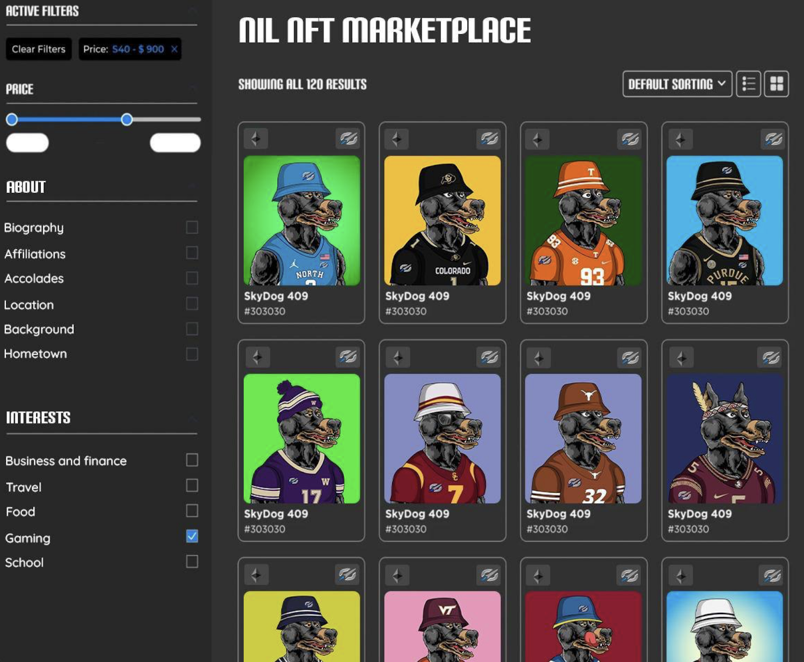This screenshot has width=804, height=662.
Task: Collapse the About section header
Action: (192, 186)
